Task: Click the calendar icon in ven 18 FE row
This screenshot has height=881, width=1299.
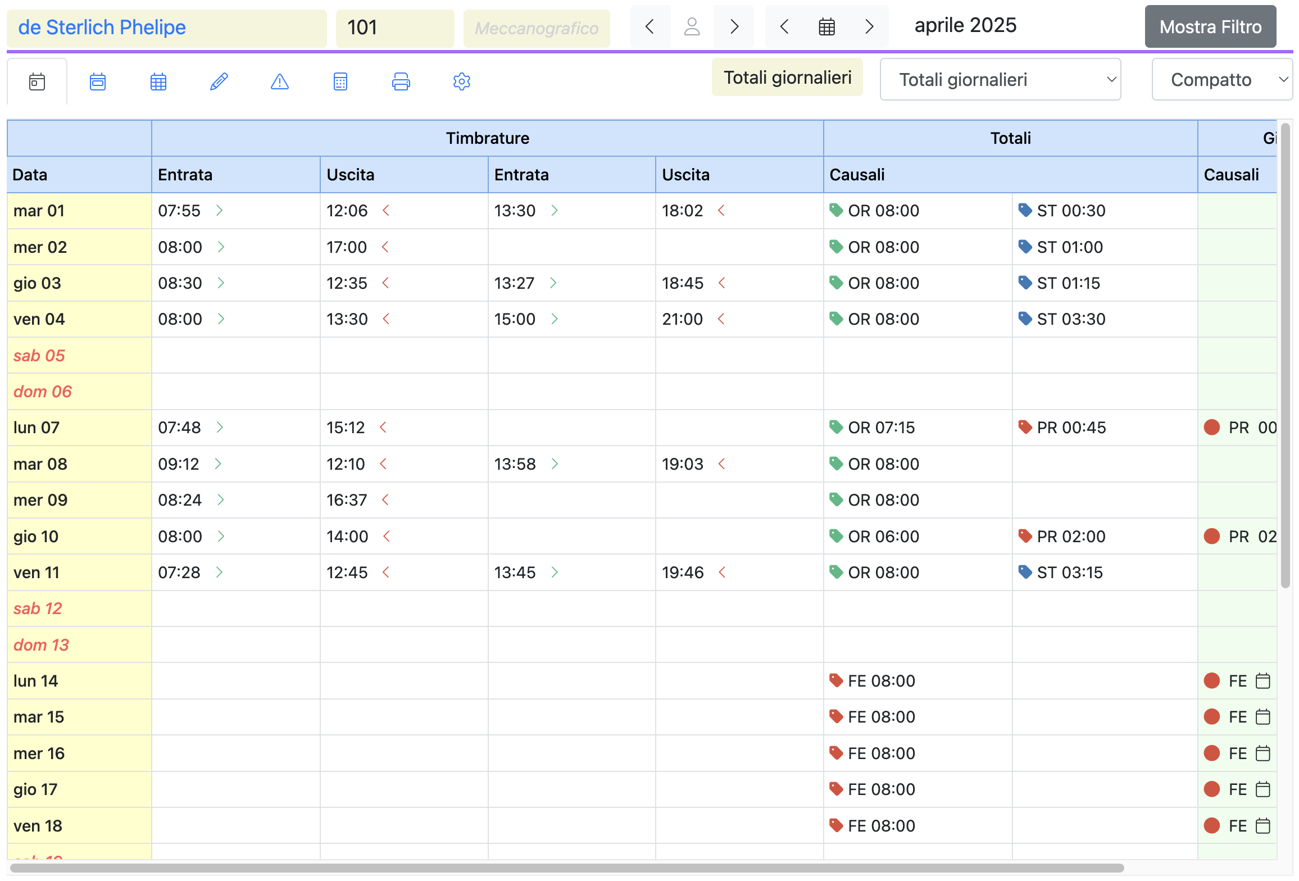Action: click(1262, 826)
